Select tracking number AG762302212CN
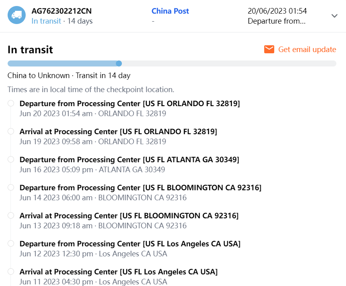 61,11
